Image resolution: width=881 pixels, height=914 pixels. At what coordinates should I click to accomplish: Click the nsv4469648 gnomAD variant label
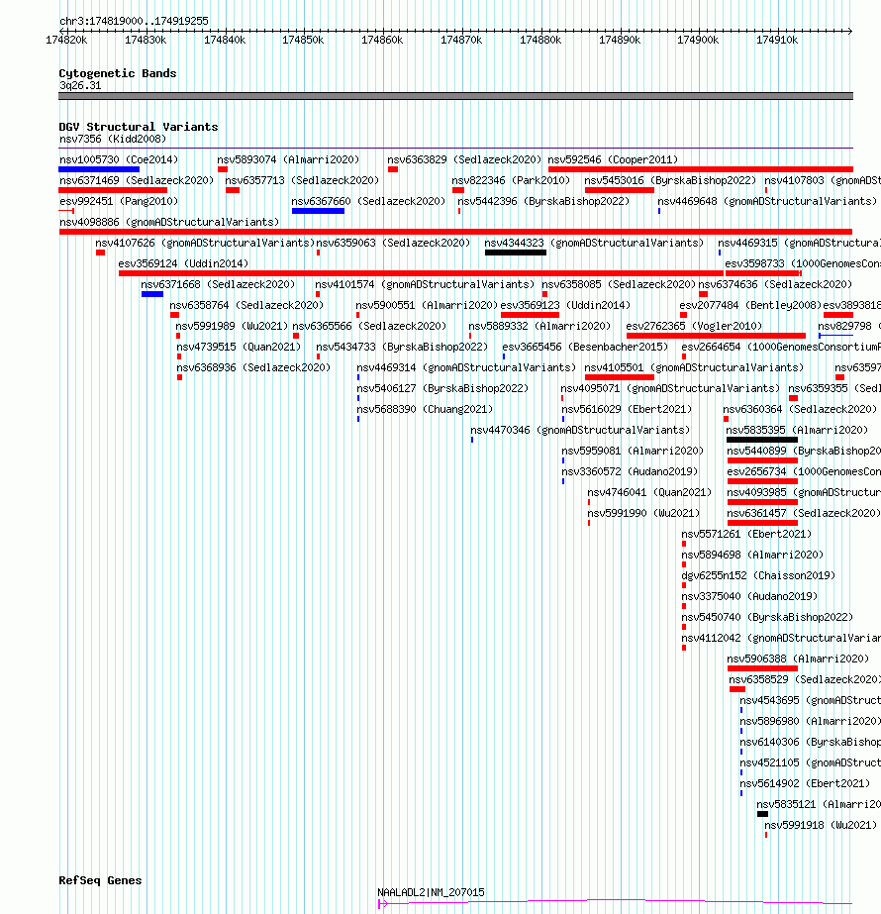point(767,201)
